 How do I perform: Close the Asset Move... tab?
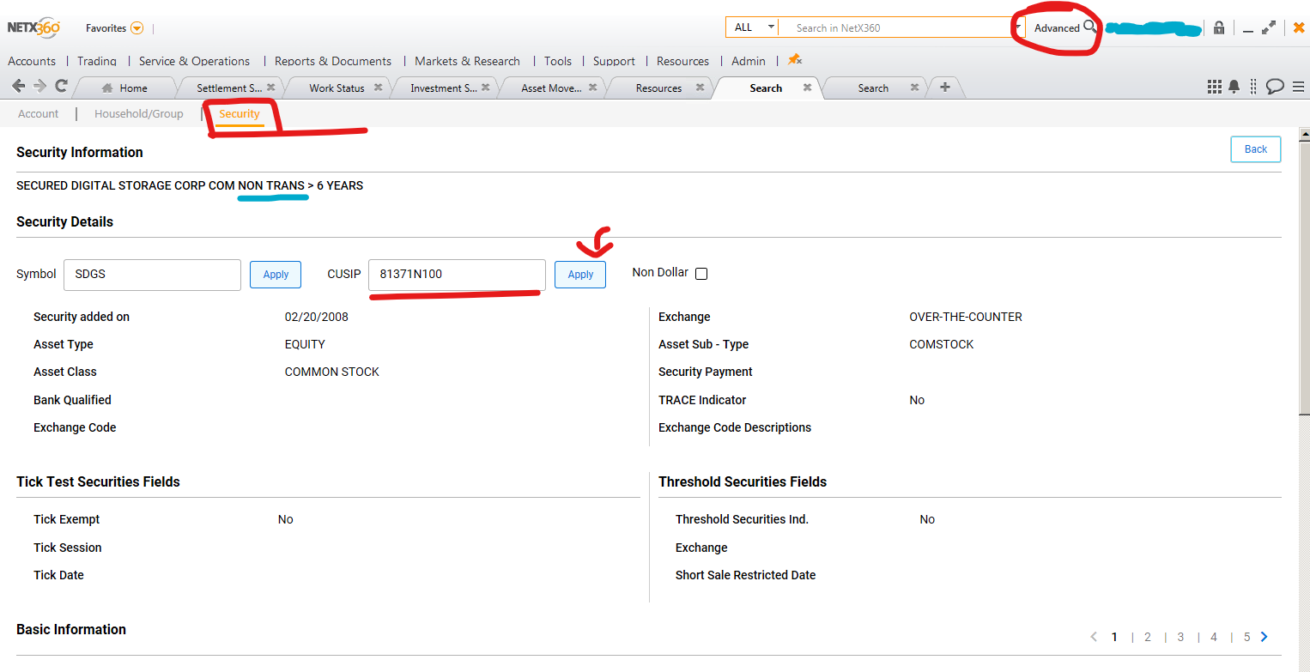(592, 88)
